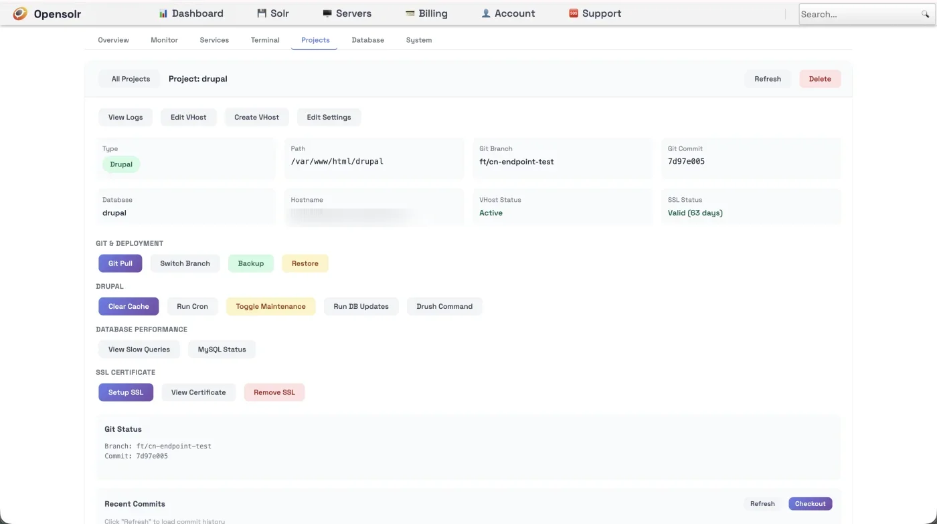
Task: Switch to the System tab
Action: (418, 40)
